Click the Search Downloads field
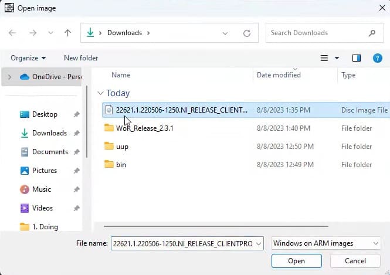 317,33
